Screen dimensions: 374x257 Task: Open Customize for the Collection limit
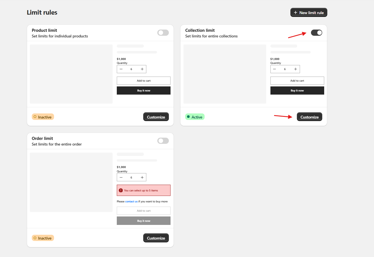[309, 117]
